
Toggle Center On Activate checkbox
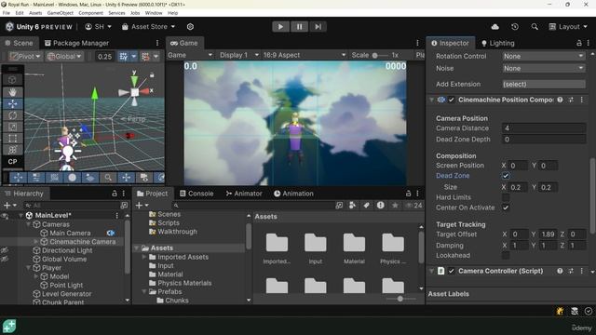506,208
